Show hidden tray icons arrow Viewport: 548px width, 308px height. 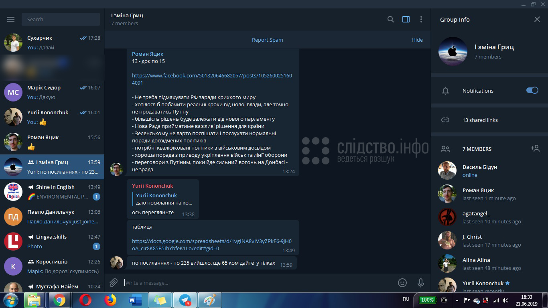457,300
